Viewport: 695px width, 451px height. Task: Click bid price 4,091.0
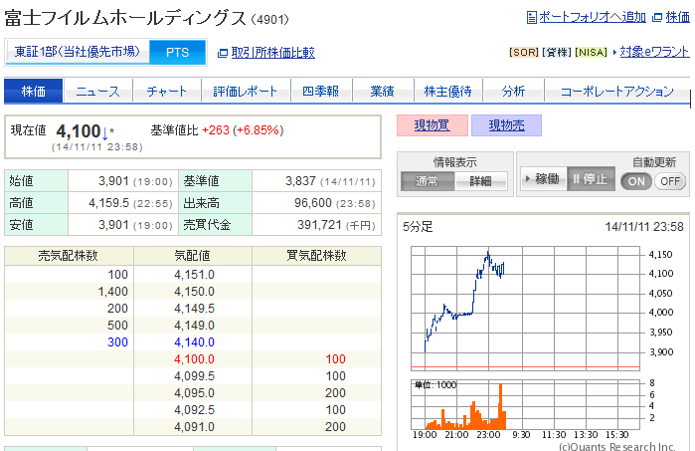click(x=194, y=426)
